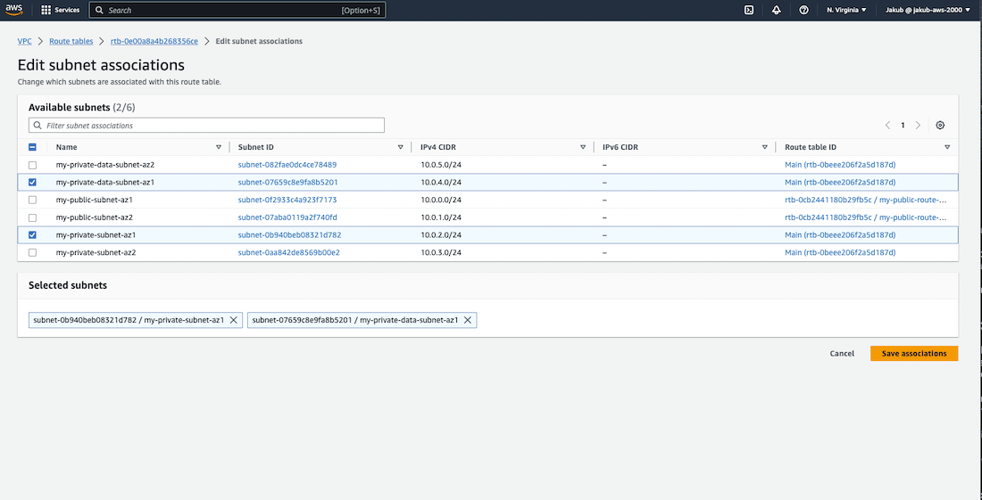The width and height of the screenshot is (982, 500).
Task: Launch CloudShell terminal icon
Action: pyautogui.click(x=749, y=10)
